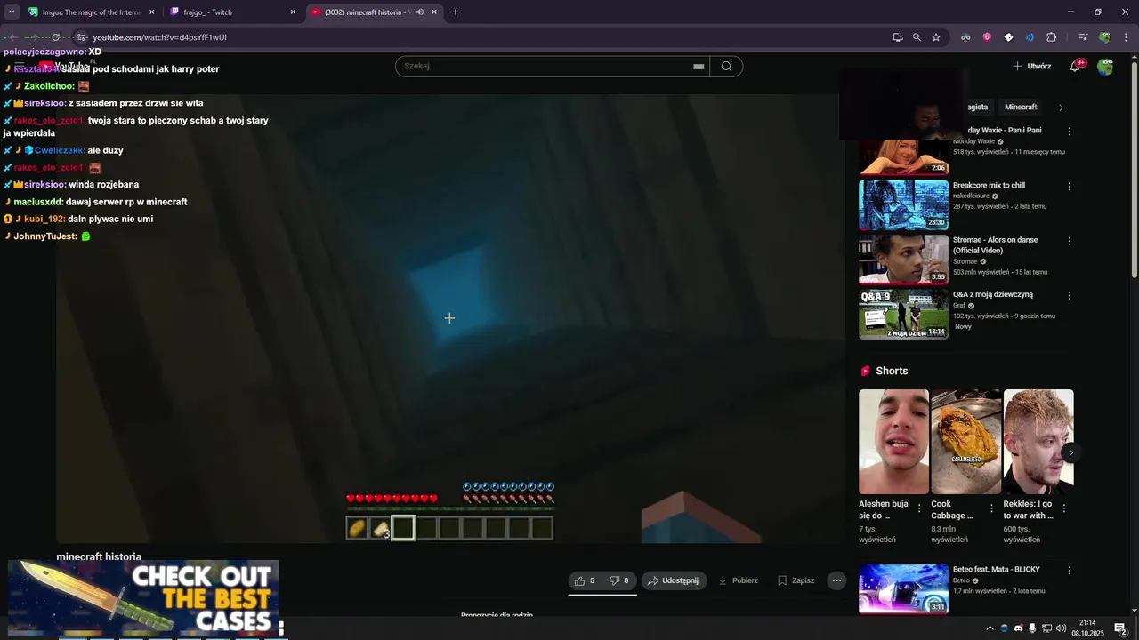Open the media control playlist icon
This screenshot has height=640, width=1139.
click(1083, 37)
